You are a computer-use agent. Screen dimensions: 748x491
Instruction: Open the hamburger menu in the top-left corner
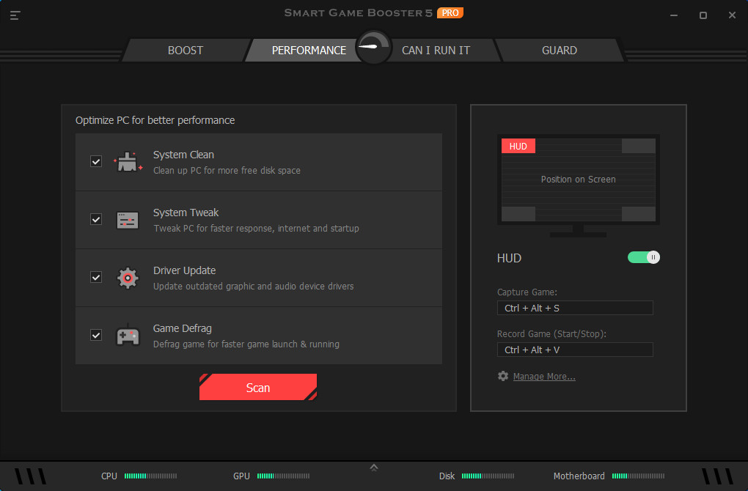point(15,13)
